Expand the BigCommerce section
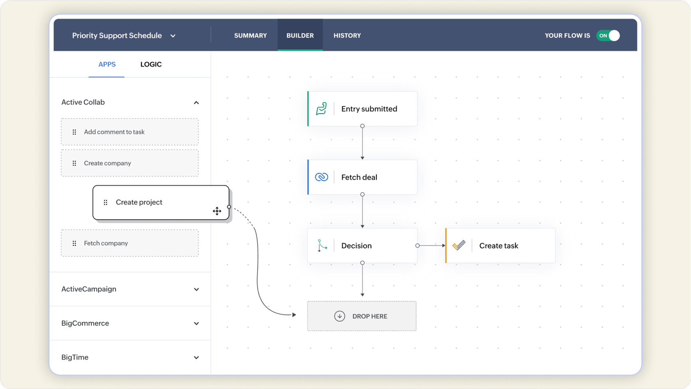The width and height of the screenshot is (691, 389). [197, 324]
